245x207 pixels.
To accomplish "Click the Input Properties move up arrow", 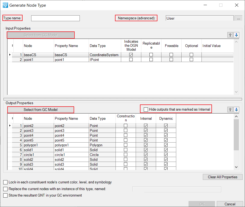I will (x=230, y=35).
